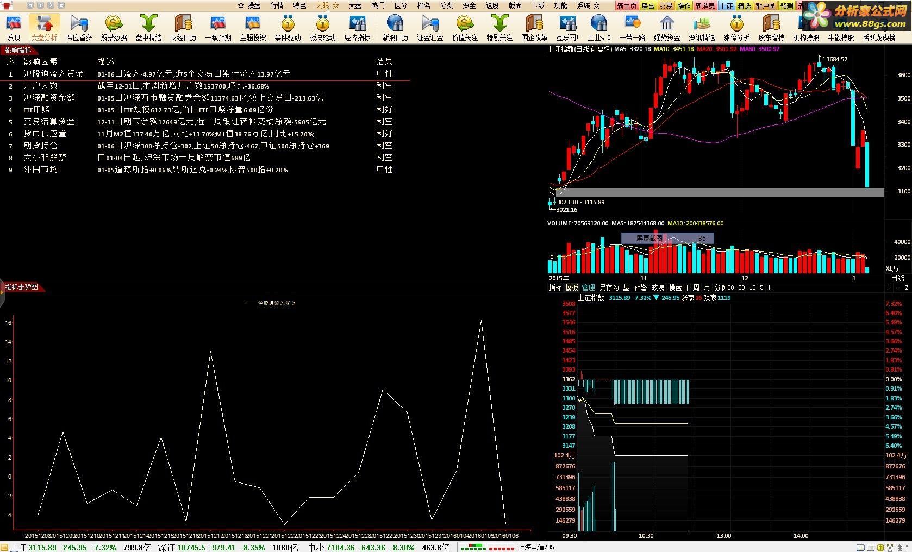This screenshot has width=912, height=552.
Task: Click the 管理 button under chart
Action: (589, 287)
